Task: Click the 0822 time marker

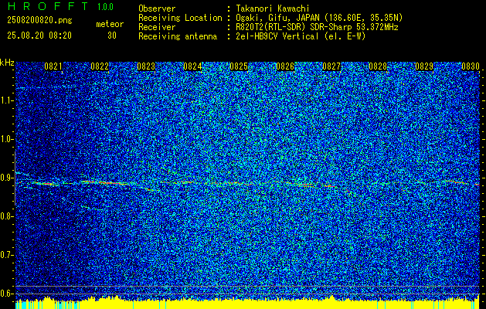Action: [x=100, y=66]
